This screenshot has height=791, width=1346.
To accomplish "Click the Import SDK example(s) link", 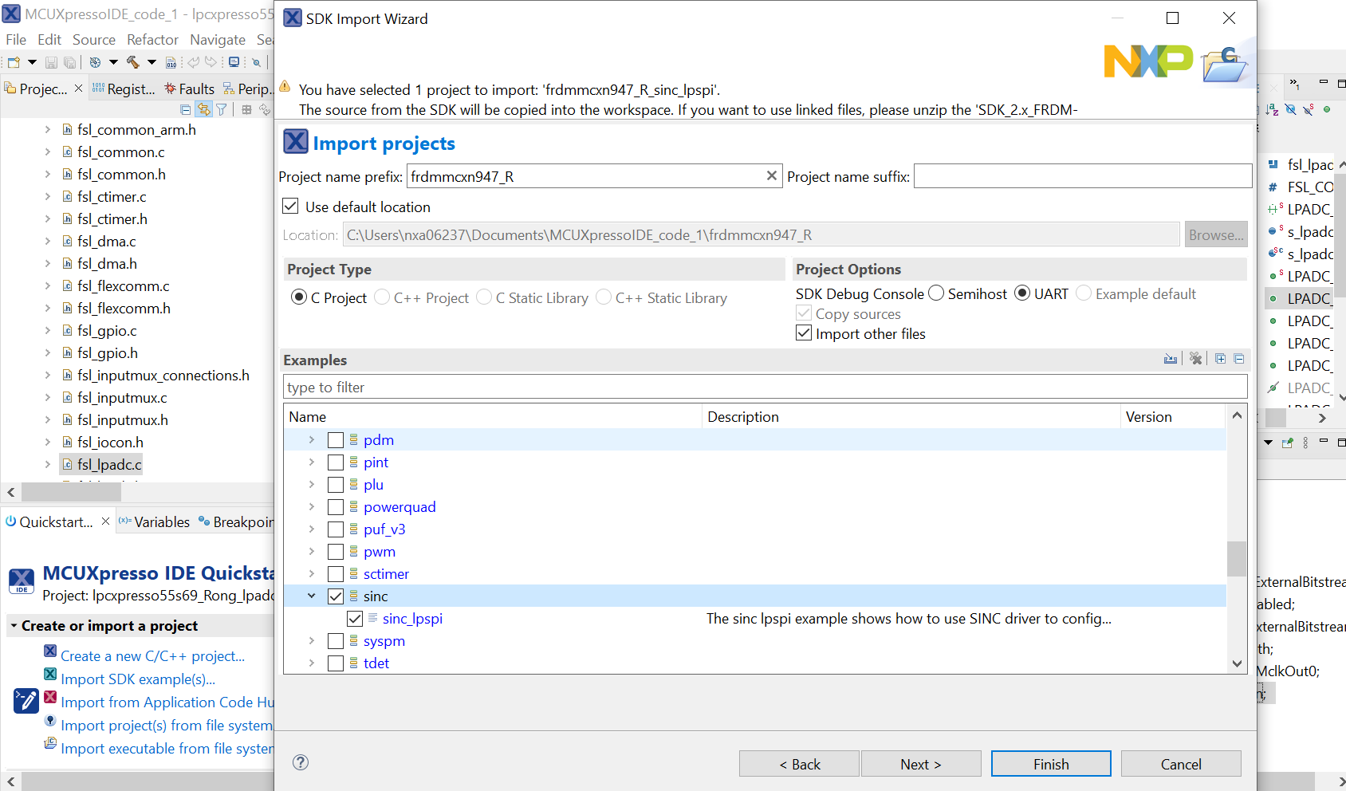I will pyautogui.click(x=138, y=679).
